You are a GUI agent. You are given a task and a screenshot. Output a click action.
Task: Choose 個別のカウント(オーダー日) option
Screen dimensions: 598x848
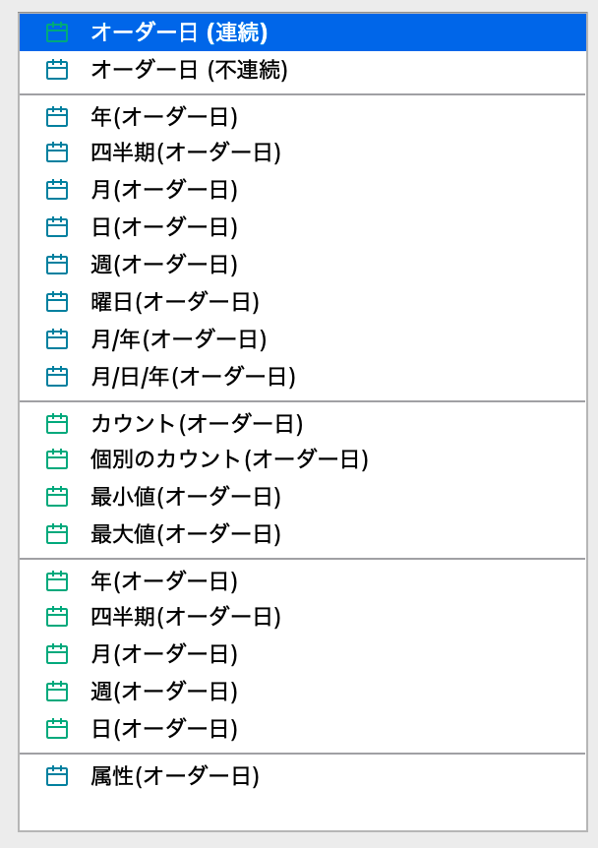[229, 459]
